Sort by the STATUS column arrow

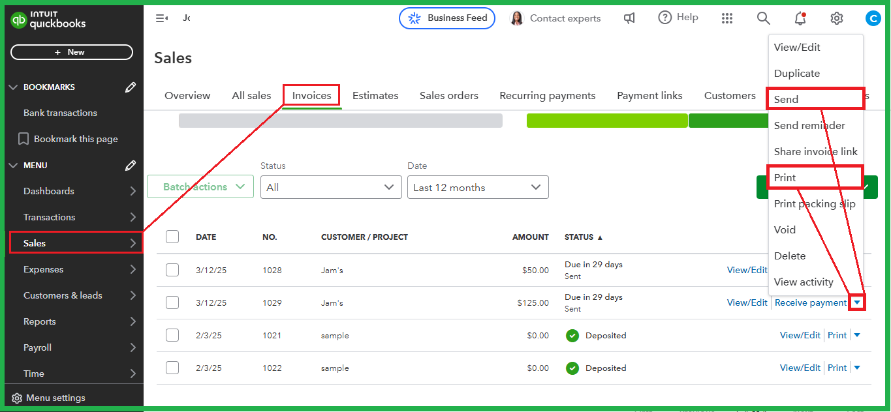[601, 237]
